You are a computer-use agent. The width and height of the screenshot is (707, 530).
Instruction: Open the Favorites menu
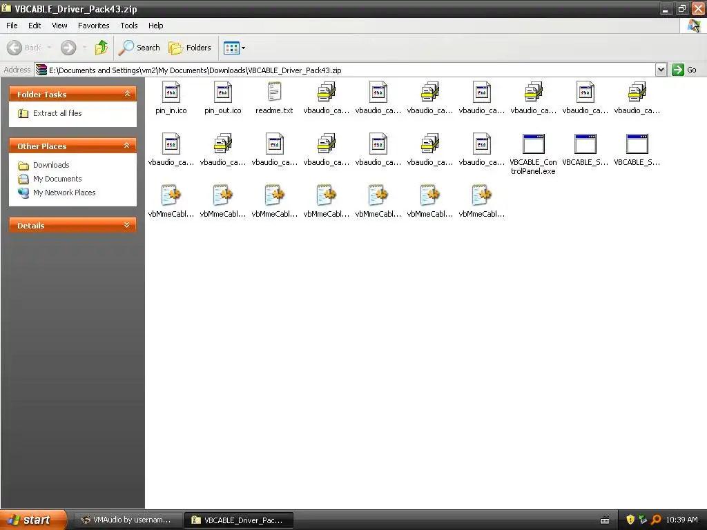(x=93, y=26)
